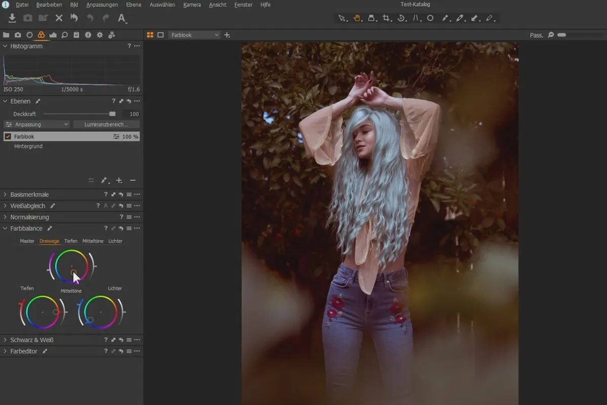Screen dimensions: 607x405
Task: Select the Hintergrund layer row
Action: (71, 146)
